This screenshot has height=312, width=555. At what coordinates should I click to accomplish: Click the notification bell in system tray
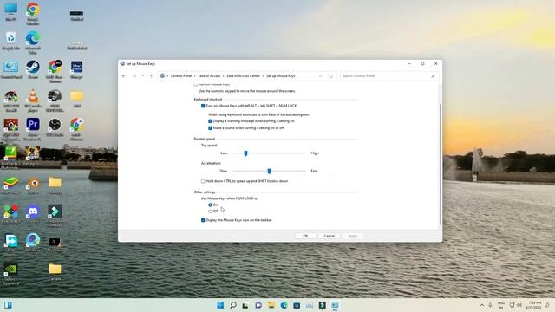click(547, 305)
